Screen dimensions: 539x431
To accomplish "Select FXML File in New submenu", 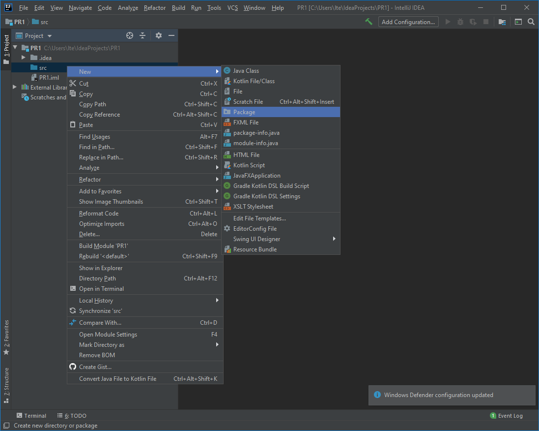I will 281,122.
